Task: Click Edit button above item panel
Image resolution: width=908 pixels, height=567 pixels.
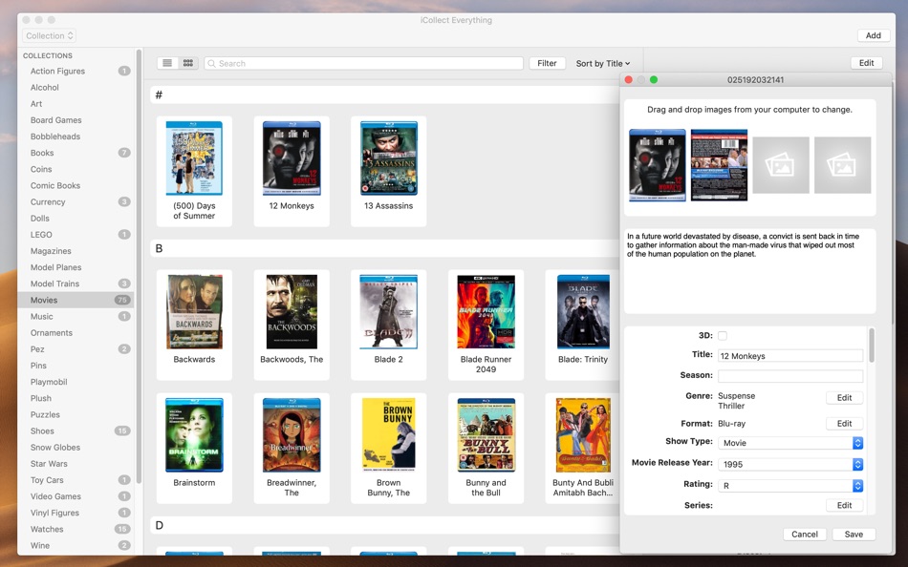Action: 866,63
